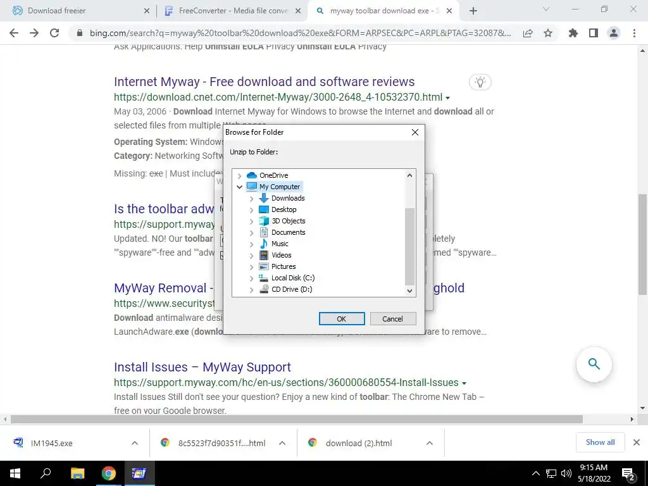Show hidden system tray icons

(x=535, y=473)
